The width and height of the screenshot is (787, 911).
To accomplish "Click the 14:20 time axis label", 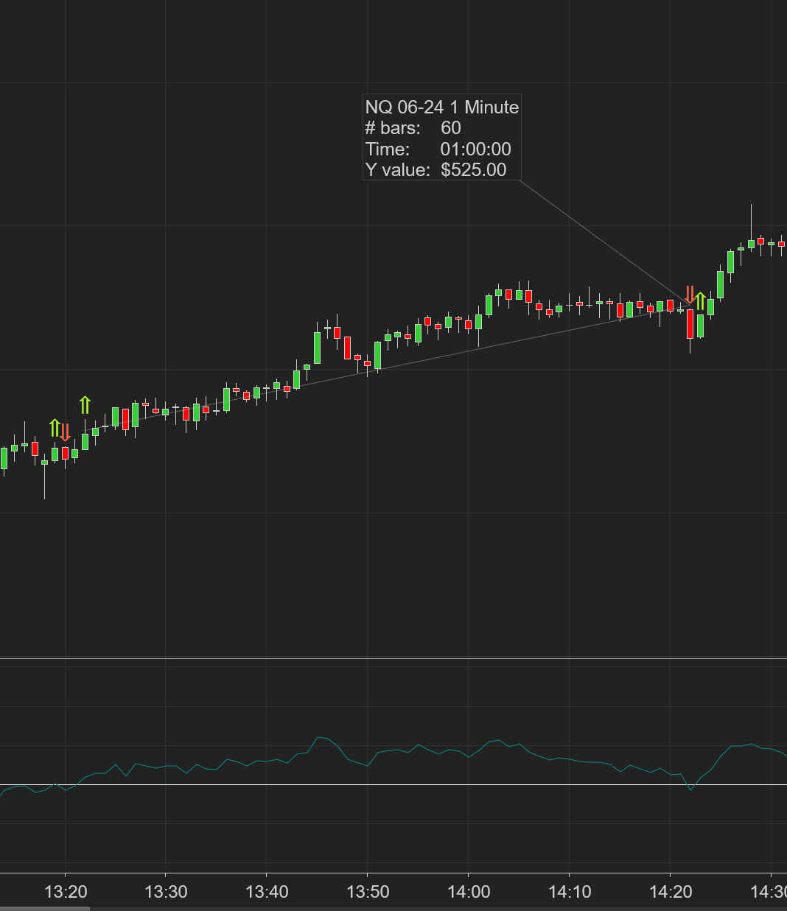I will tap(671, 892).
